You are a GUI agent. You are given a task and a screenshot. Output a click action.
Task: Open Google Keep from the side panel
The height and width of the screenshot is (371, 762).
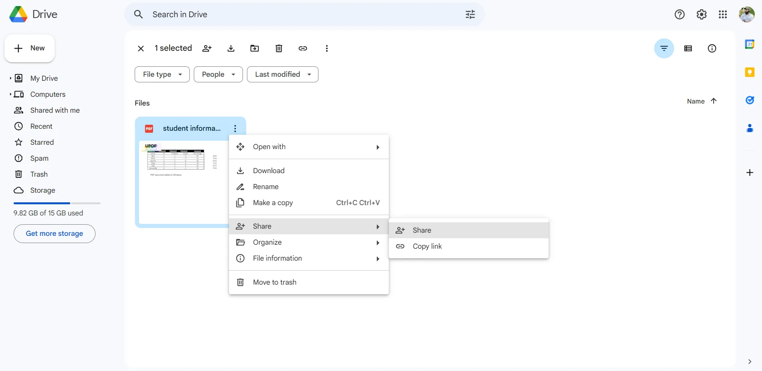click(x=750, y=72)
